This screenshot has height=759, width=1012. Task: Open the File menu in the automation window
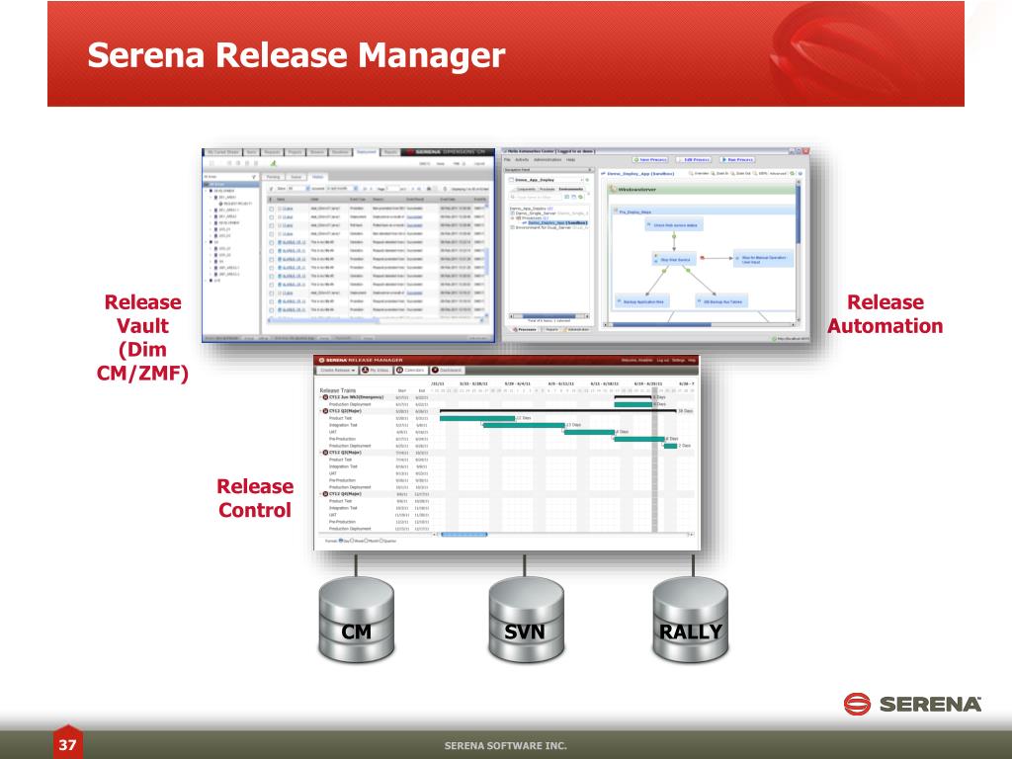[507, 159]
